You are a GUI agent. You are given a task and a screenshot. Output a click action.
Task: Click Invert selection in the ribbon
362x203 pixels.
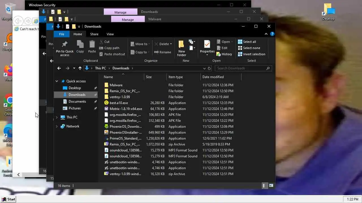252,54
